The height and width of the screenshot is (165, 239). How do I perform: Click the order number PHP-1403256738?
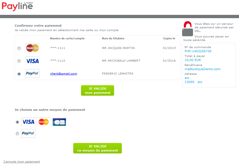(198, 51)
